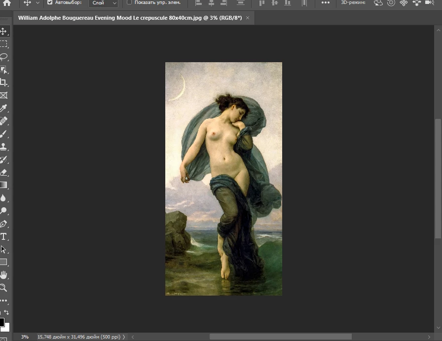This screenshot has width=442, height=341.
Task: Choose Pan 3D camera mode icon
Action: (404, 3)
